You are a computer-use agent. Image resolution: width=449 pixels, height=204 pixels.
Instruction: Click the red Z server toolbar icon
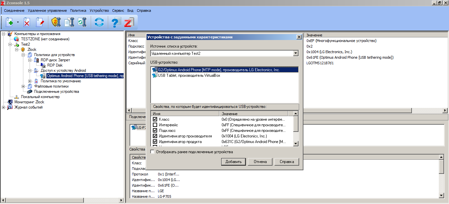(129, 22)
